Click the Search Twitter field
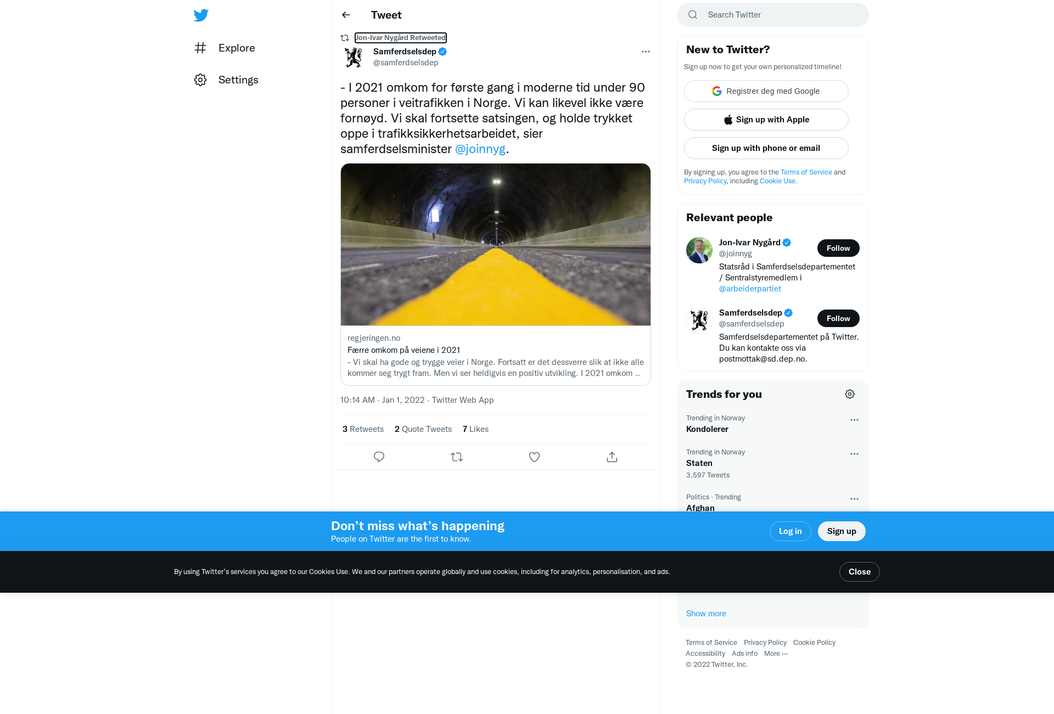The height and width of the screenshot is (714, 1054). pyautogui.click(x=773, y=15)
